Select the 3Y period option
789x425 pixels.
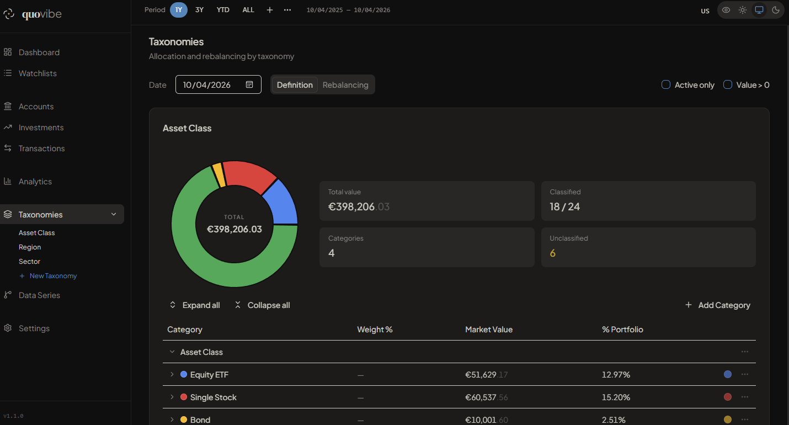click(199, 10)
